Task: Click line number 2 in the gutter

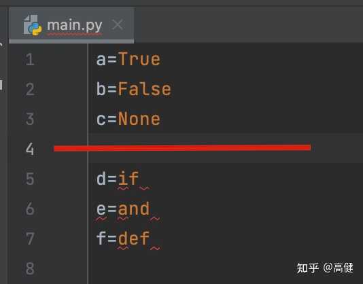Action: click(x=30, y=89)
